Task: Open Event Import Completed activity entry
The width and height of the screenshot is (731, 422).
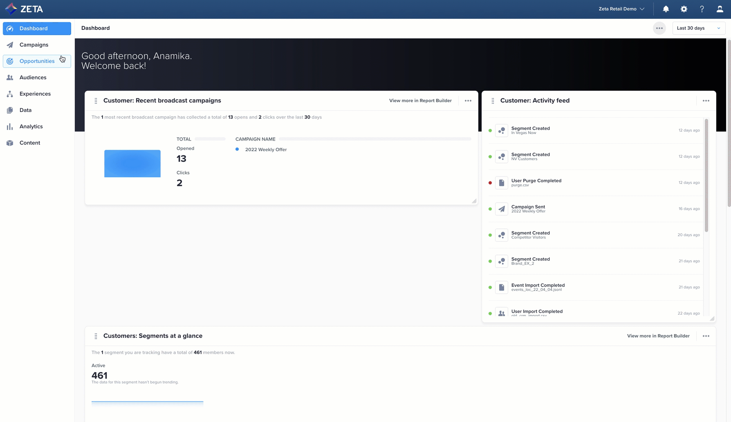Action: click(595, 287)
